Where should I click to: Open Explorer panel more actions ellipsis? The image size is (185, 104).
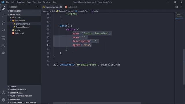(x=37, y=7)
